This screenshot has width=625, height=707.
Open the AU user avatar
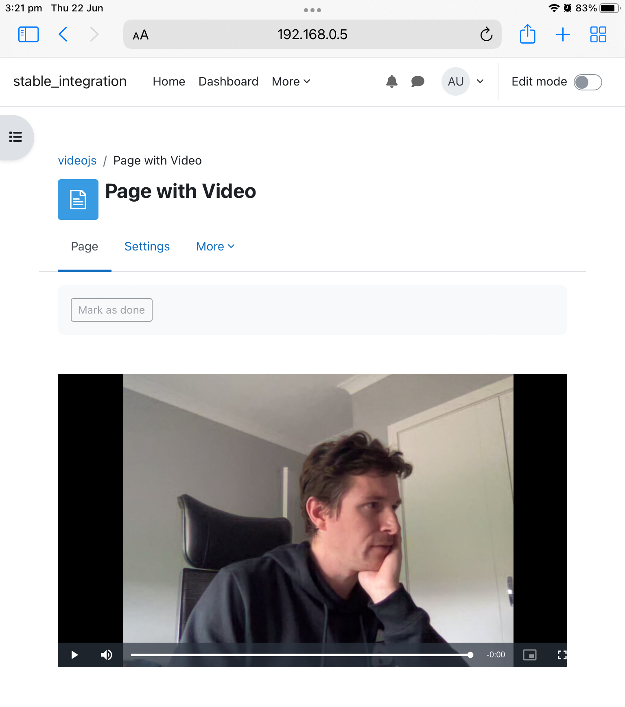pyautogui.click(x=456, y=81)
